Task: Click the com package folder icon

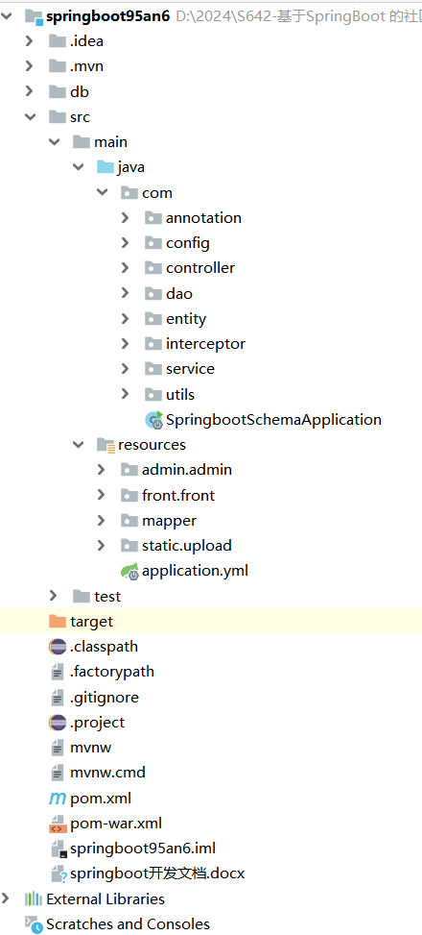Action: click(x=129, y=192)
